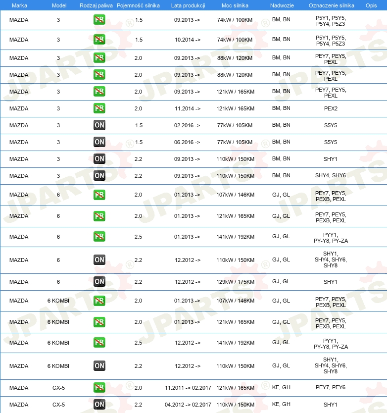Select SHY1 engine code in the CX-5 row

pyautogui.click(x=331, y=405)
